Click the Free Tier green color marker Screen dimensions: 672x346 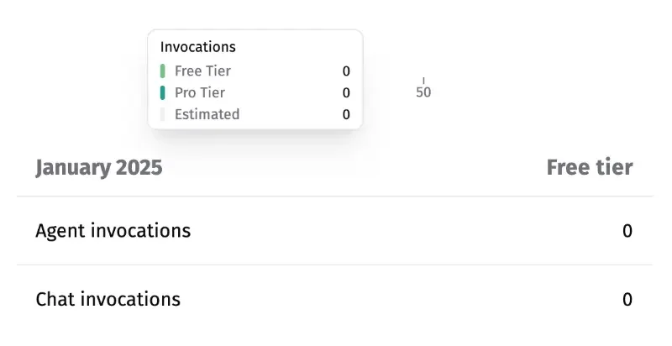pos(162,71)
